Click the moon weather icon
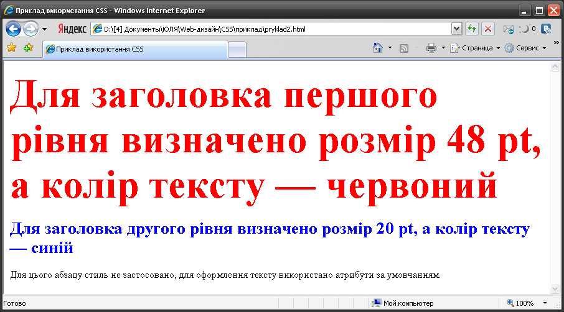564x312 pixels. (x=524, y=29)
